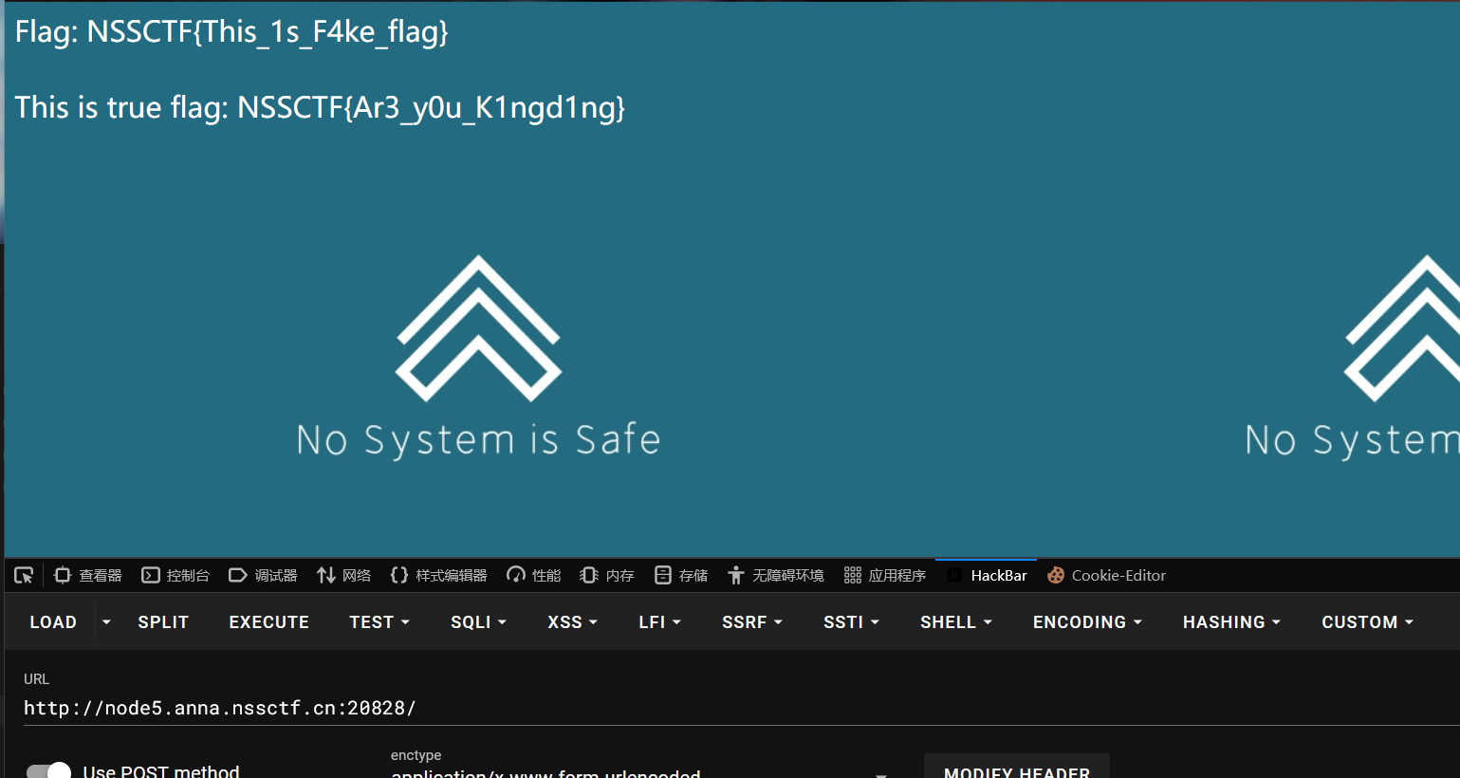Show the 存储 storage panel

pos(681,575)
